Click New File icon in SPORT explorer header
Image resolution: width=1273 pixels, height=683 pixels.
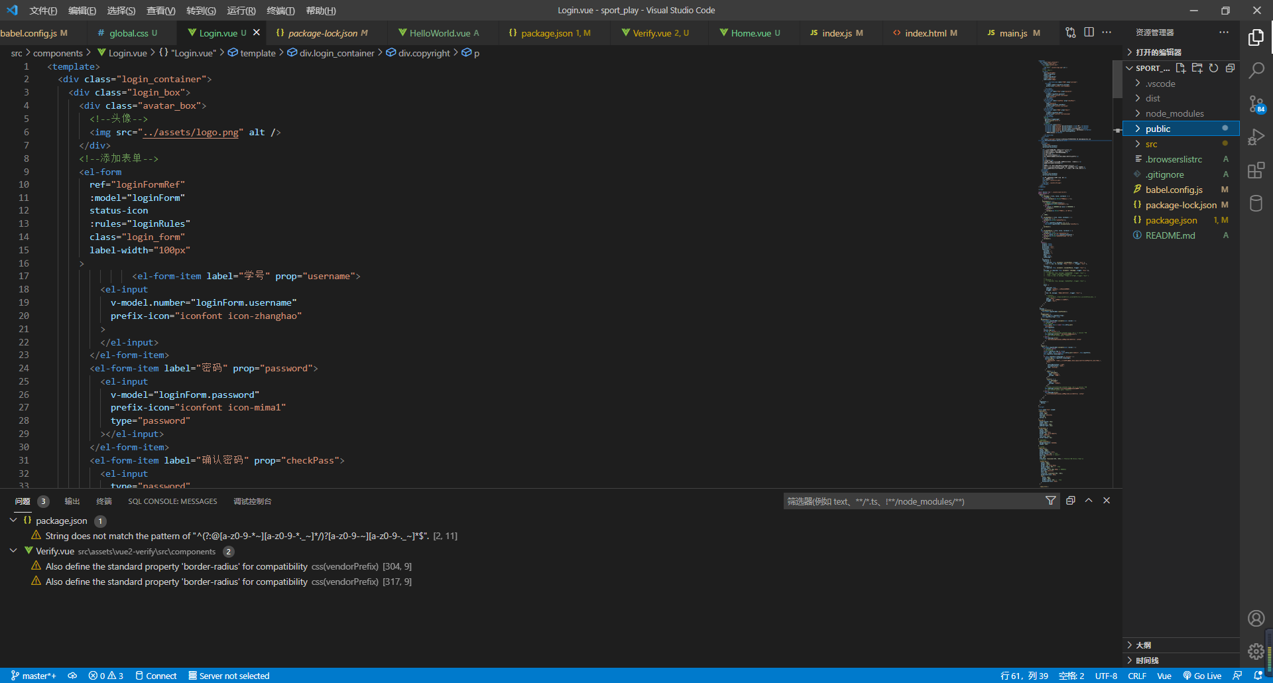coord(1180,68)
